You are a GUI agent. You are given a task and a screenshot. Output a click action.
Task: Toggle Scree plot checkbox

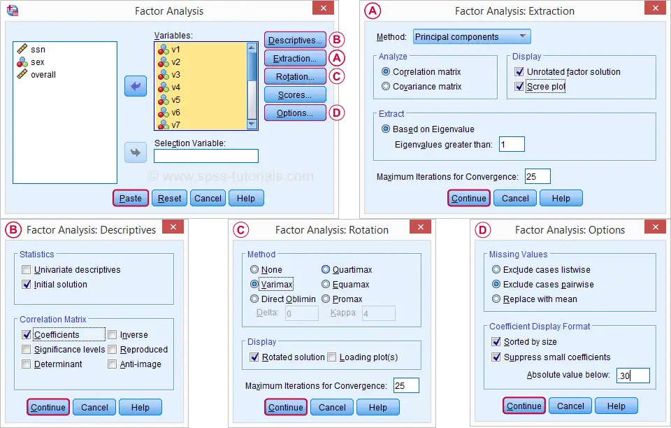point(519,87)
